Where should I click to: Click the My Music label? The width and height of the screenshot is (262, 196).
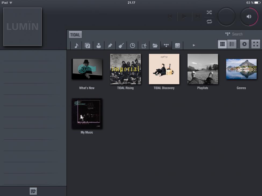click(87, 132)
